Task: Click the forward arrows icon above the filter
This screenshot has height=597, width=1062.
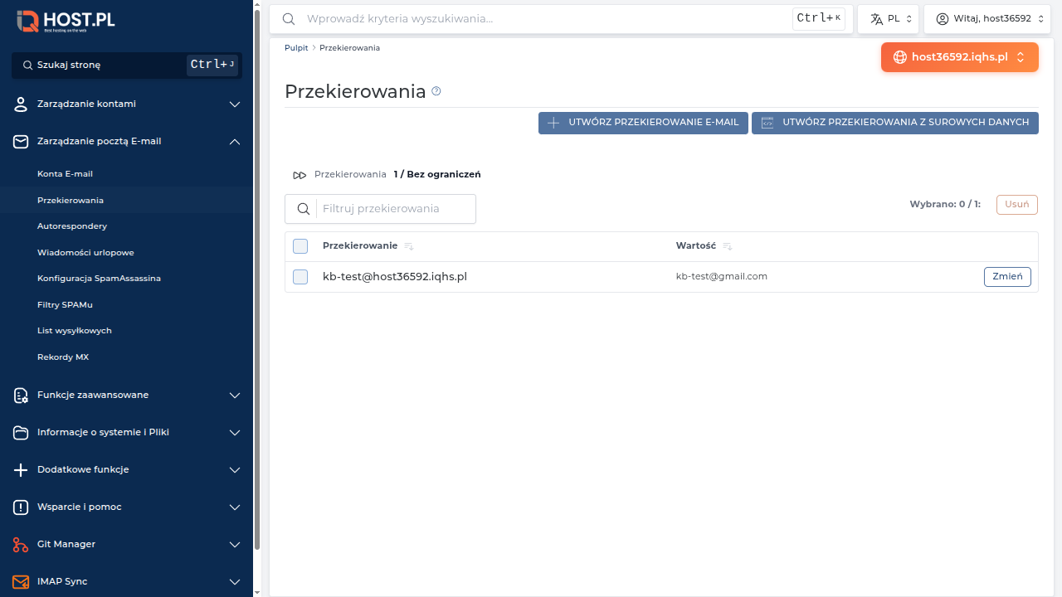Action: tap(300, 175)
